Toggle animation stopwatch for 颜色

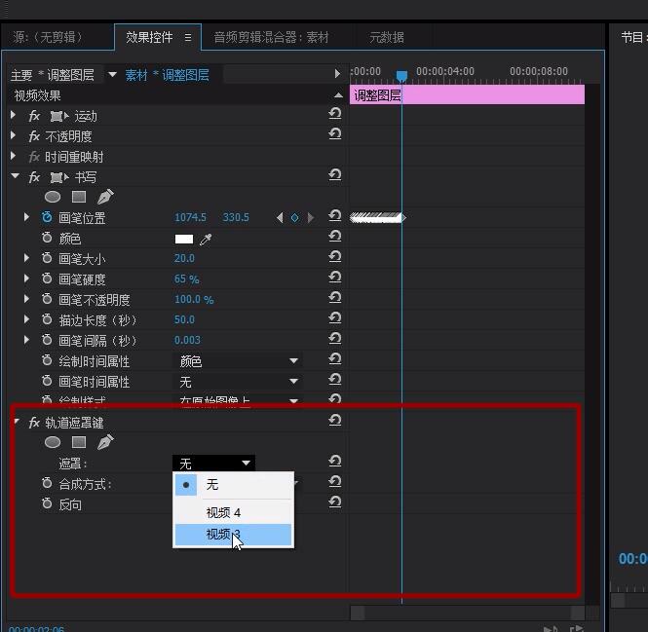(47, 238)
